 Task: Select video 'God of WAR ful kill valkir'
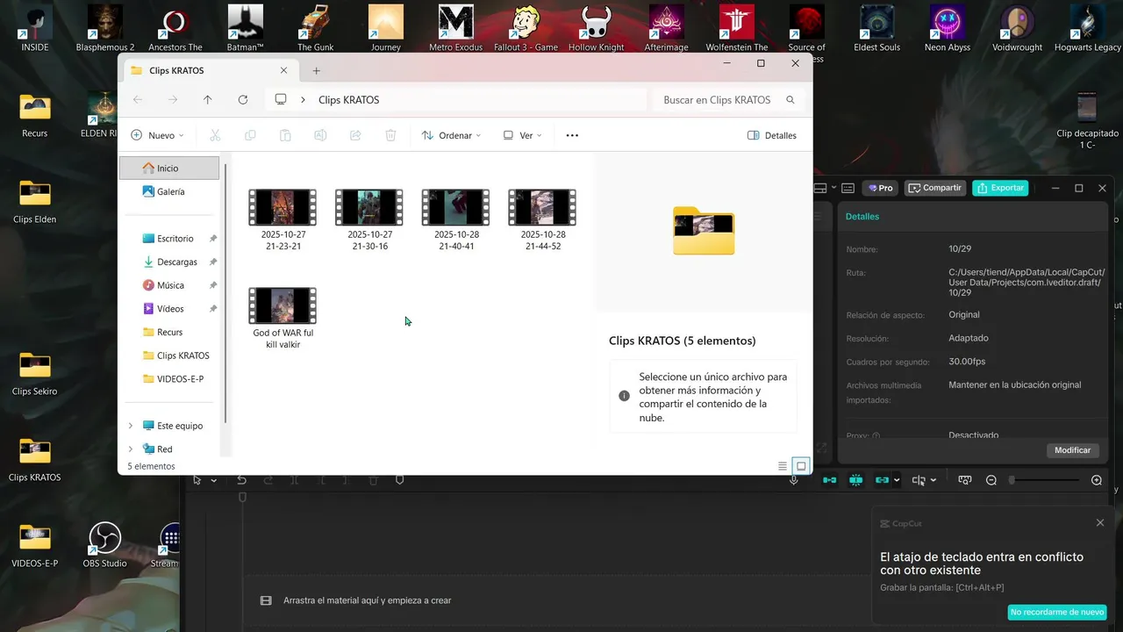click(x=283, y=318)
